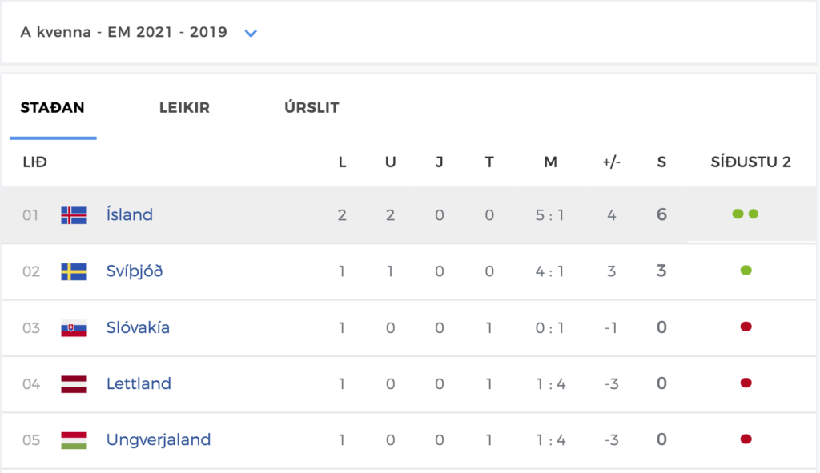Open the 'A kvenna - EM 2021 - 2019' selector

tap(139, 32)
